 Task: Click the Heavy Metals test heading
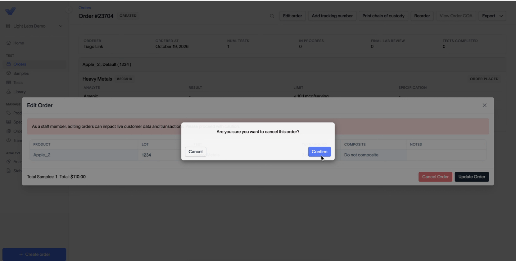(97, 79)
